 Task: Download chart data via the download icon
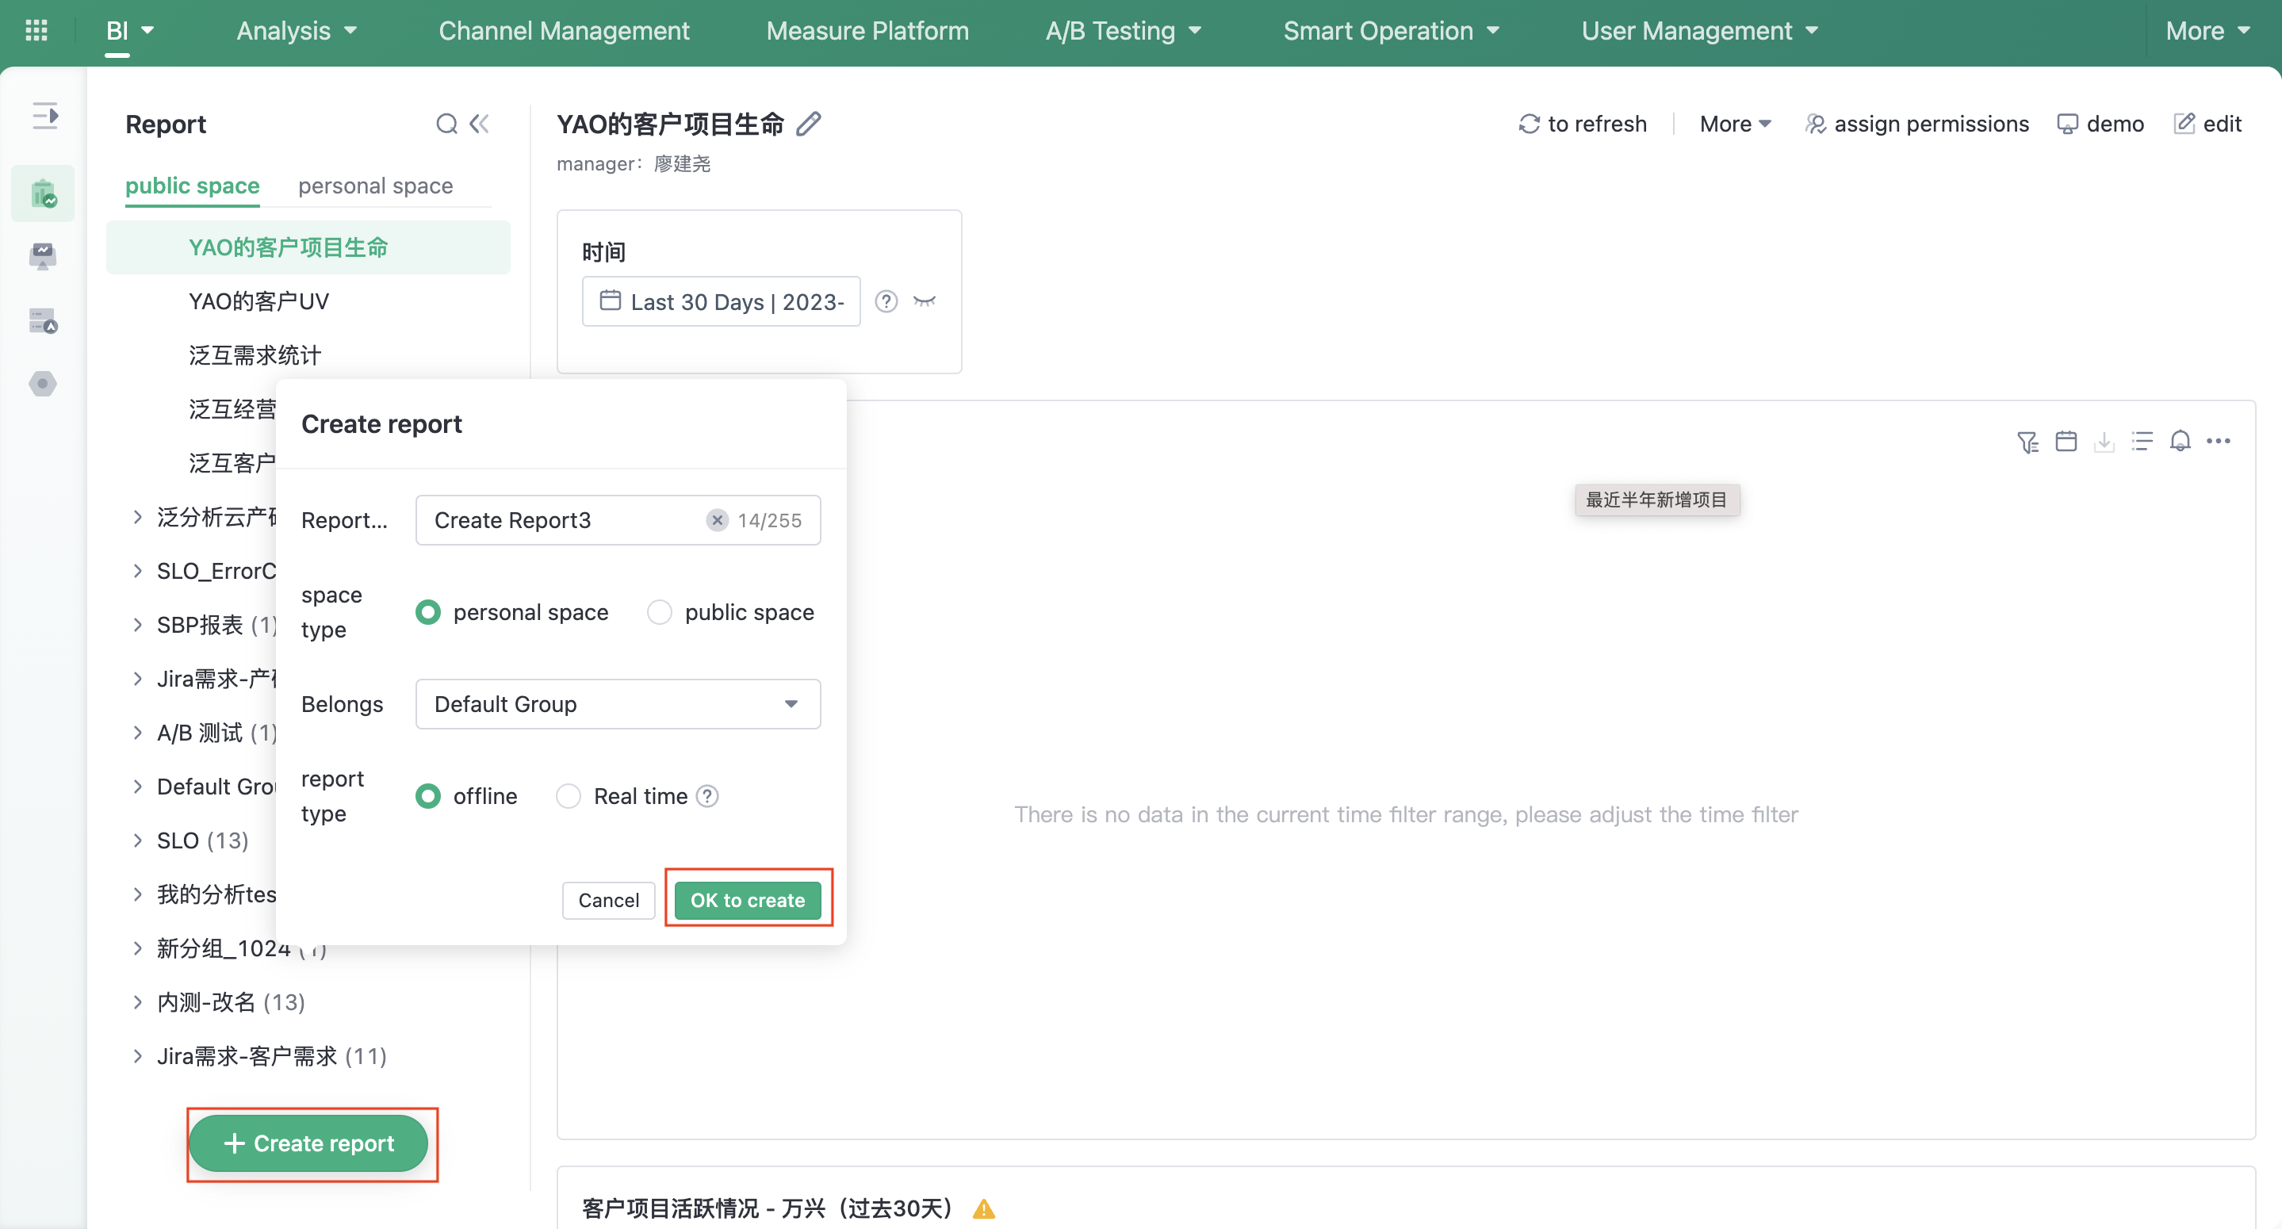(2106, 442)
